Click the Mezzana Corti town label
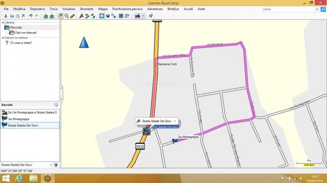Screen dimensions: 327x183 (167, 64)
